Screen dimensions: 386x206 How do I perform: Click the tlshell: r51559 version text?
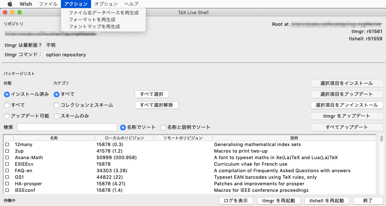[x=366, y=39]
